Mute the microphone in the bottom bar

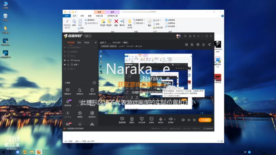160,120
